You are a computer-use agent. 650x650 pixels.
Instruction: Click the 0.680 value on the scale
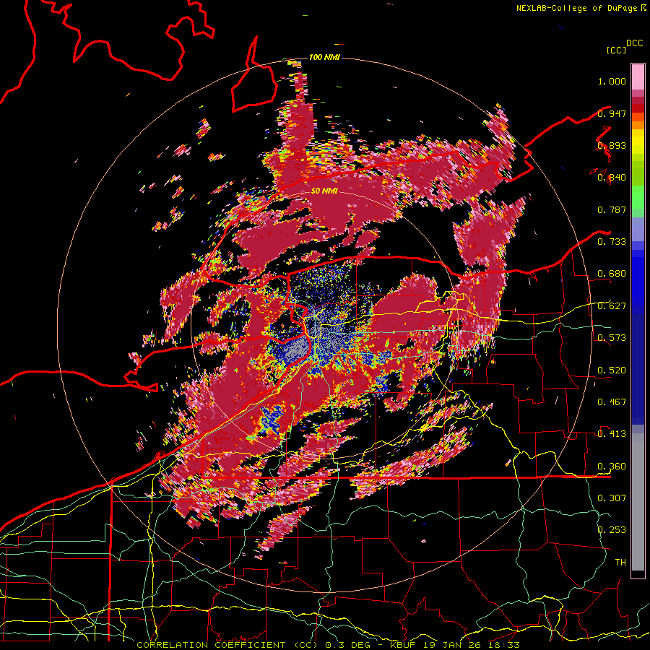(x=612, y=274)
